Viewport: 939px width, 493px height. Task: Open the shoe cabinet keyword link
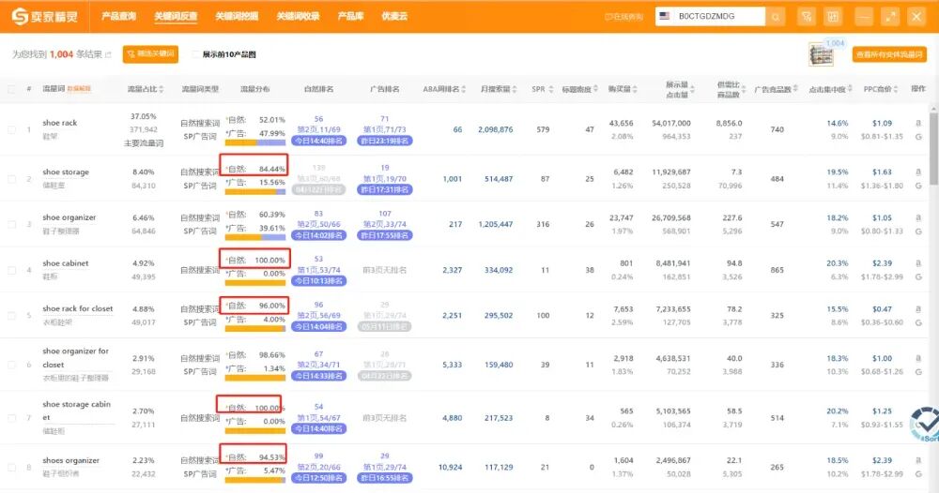66,263
